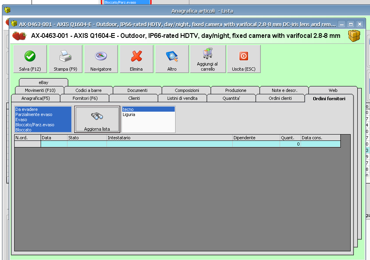Click the Dipendente column header
370x260 pixels.
pos(256,138)
